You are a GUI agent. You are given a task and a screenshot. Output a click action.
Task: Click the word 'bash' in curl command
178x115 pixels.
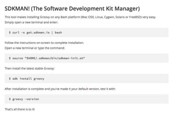click(x=58, y=33)
